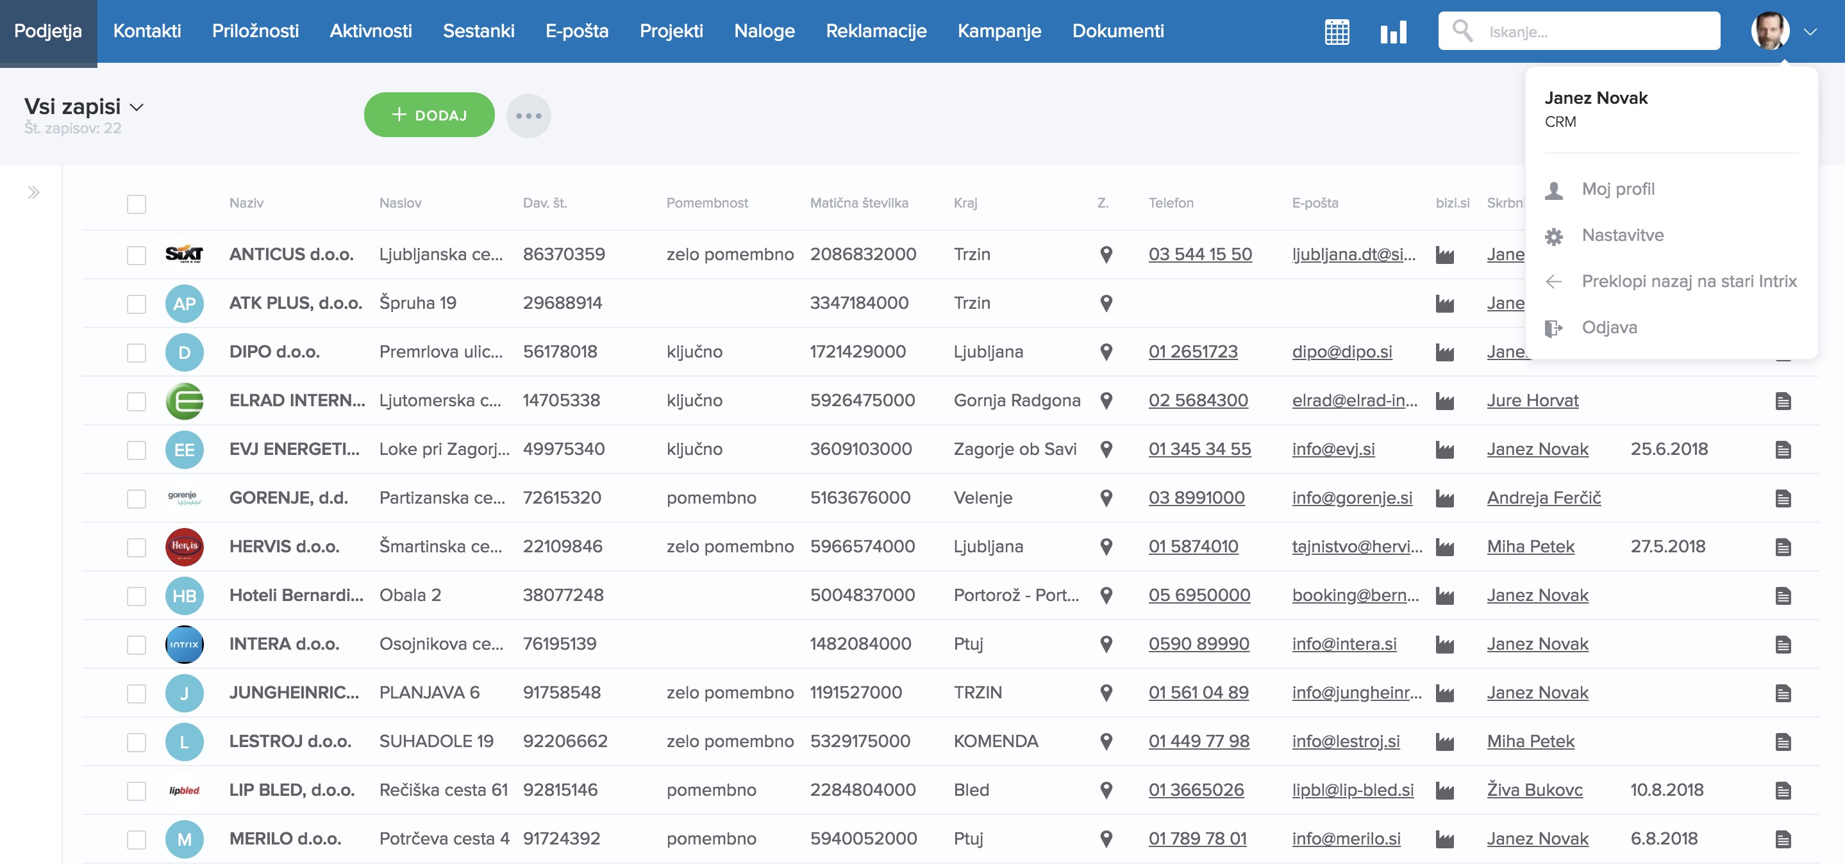Click map pin icon for GORENJE row
1845x865 pixels.
[1106, 498]
